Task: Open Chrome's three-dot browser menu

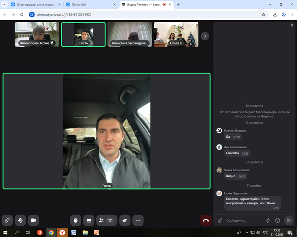Action: pos(292,14)
